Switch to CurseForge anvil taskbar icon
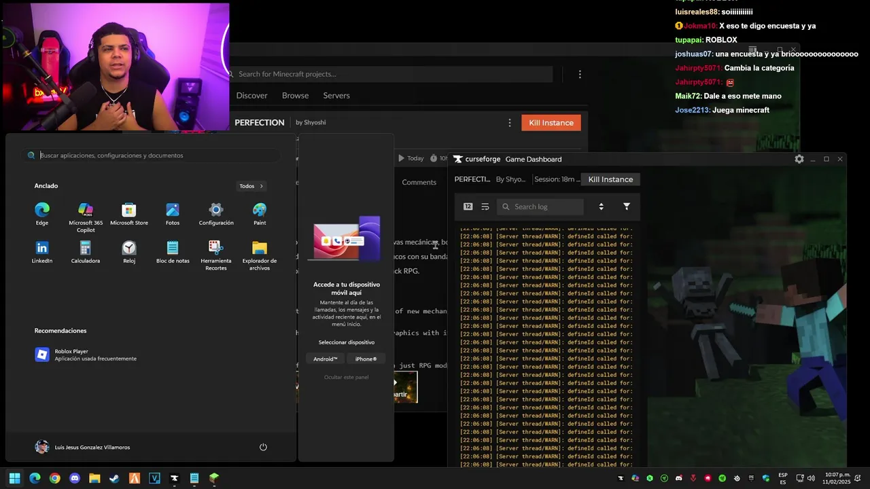Screen dimensions: 870x489 click(174, 478)
